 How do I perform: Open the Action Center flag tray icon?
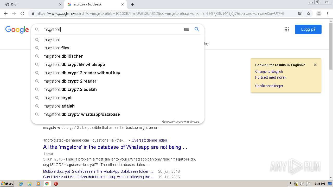tap(308, 184)
